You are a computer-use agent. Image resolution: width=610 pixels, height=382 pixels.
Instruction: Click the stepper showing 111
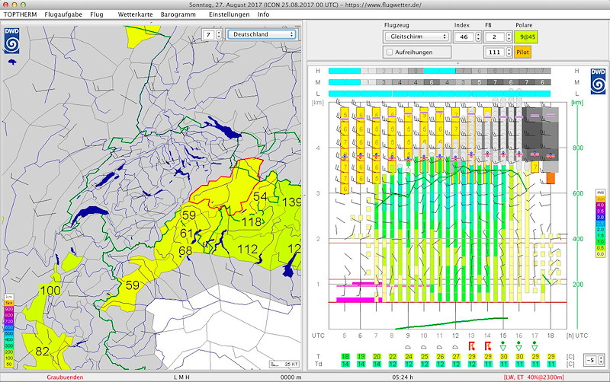pyautogui.click(x=509, y=52)
